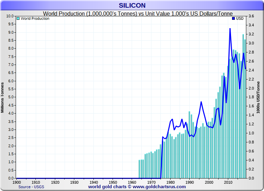This screenshot has height=191, width=264.
Task: Click the 2.0 right axis value
Action: [x=251, y=88]
